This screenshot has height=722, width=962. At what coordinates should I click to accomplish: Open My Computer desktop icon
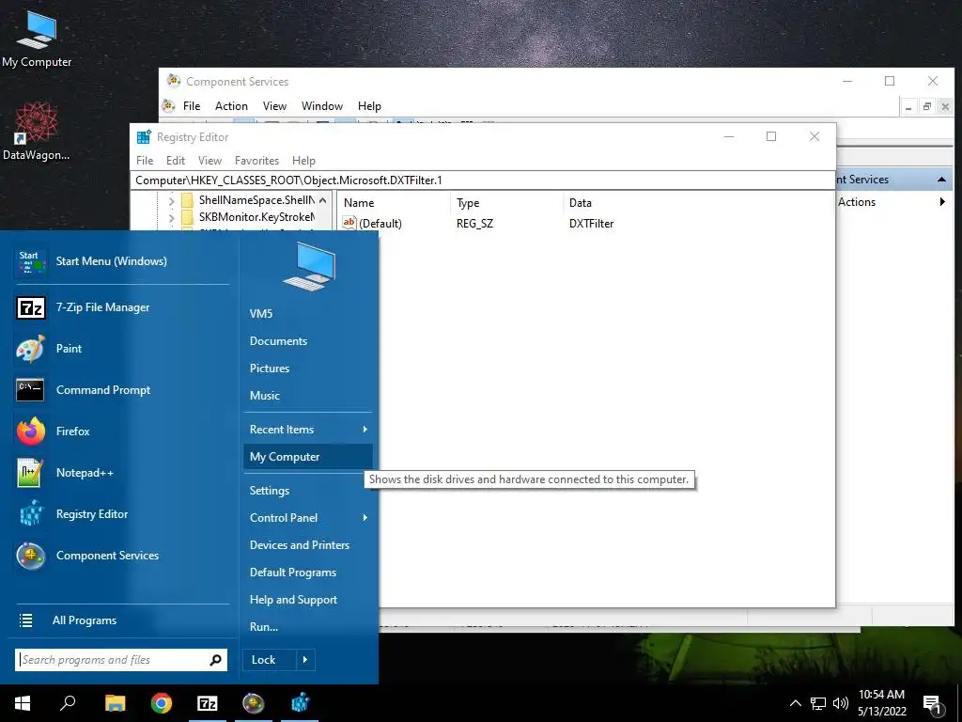37,39
